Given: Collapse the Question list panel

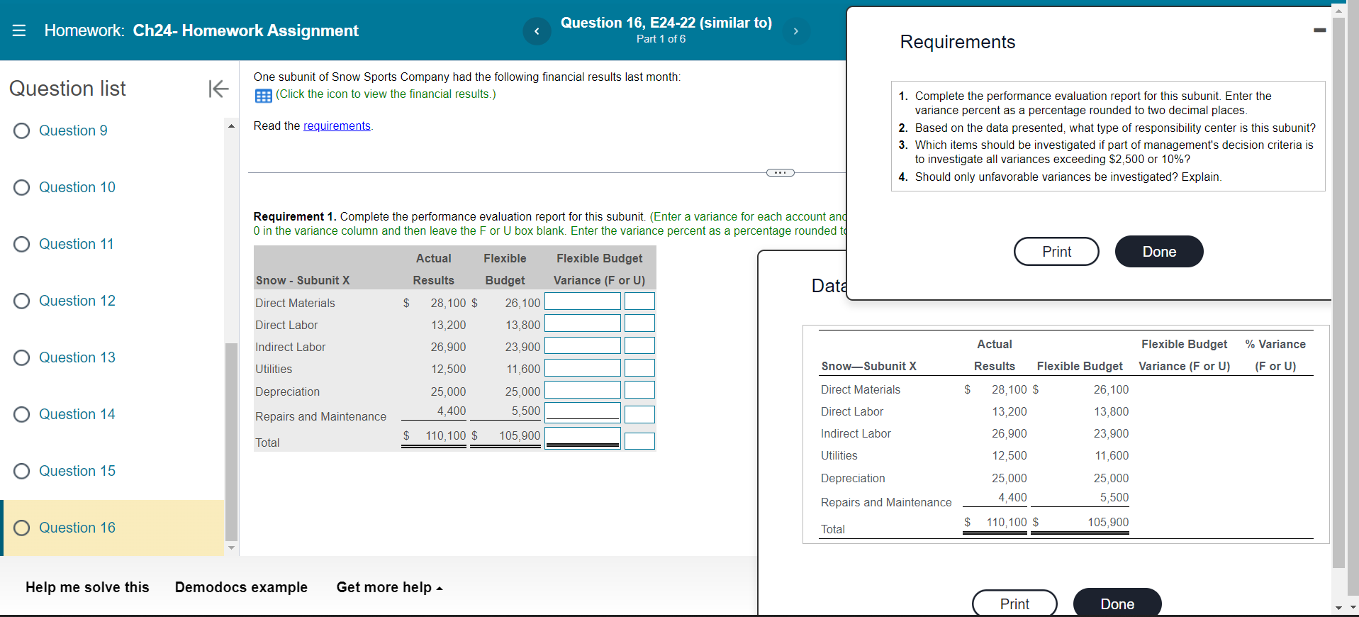Looking at the screenshot, I should point(218,89).
